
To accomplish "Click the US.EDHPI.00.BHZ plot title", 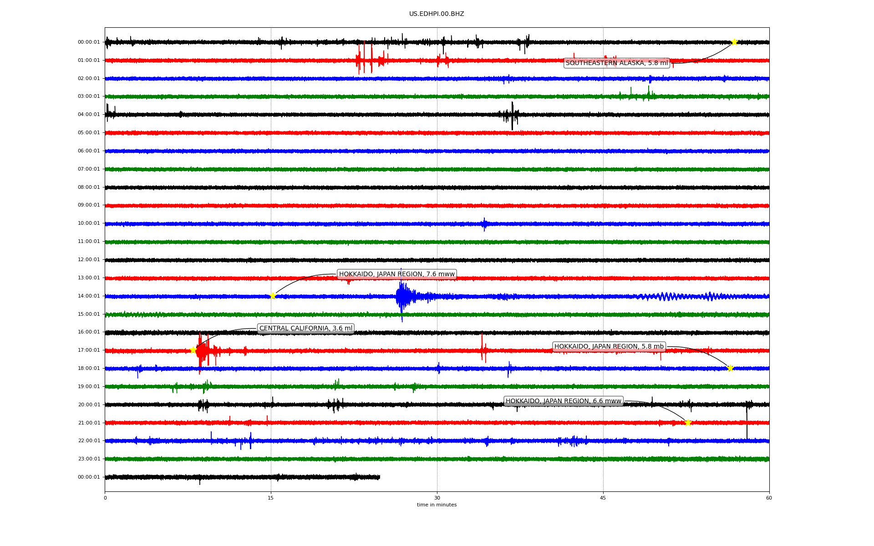I will 436,14.
